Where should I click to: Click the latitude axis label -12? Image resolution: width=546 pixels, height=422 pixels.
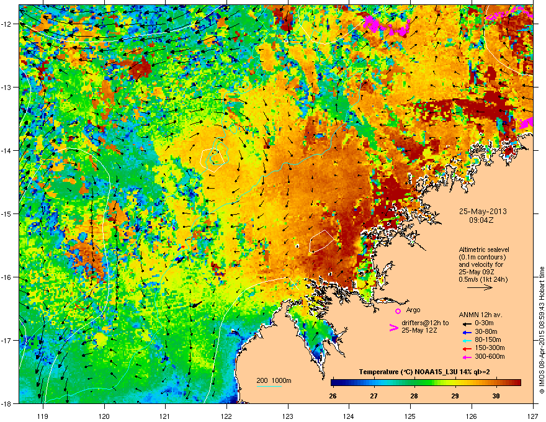pos(6,24)
